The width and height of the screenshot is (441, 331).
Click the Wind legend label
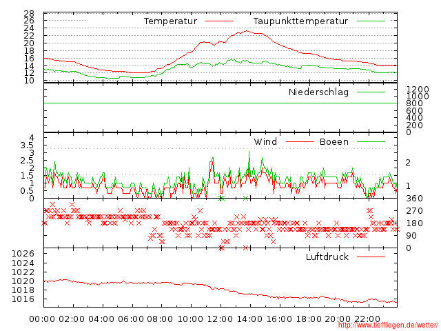pos(265,141)
